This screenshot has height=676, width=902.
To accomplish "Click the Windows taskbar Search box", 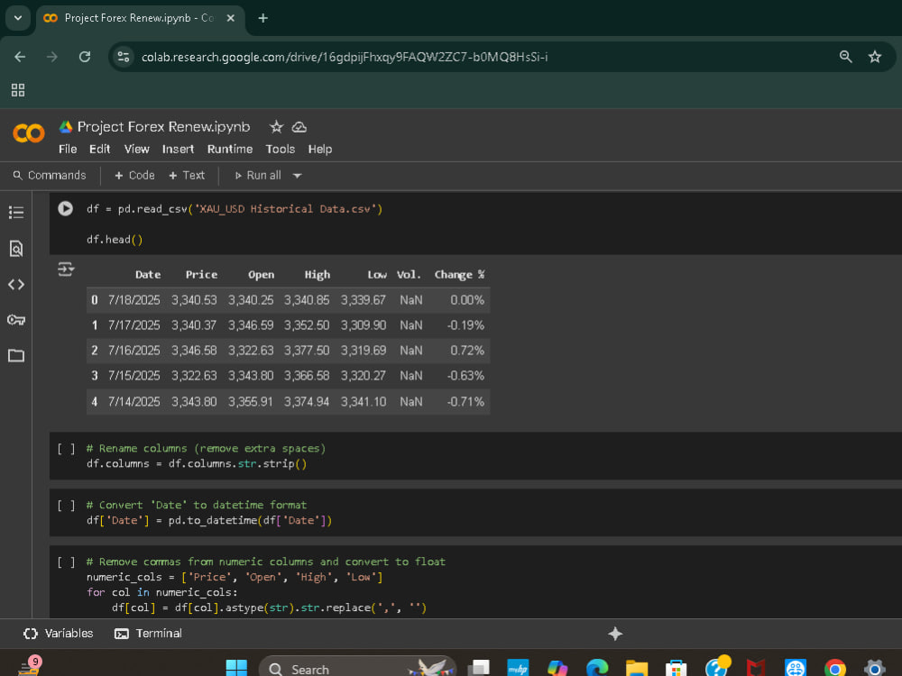I will [x=357, y=668].
